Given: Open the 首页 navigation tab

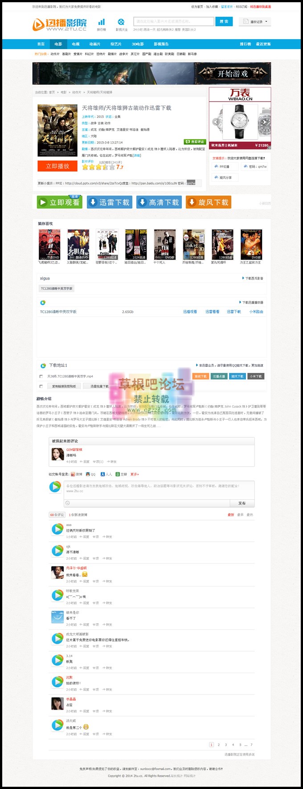Looking at the screenshot, I should pos(41,44).
